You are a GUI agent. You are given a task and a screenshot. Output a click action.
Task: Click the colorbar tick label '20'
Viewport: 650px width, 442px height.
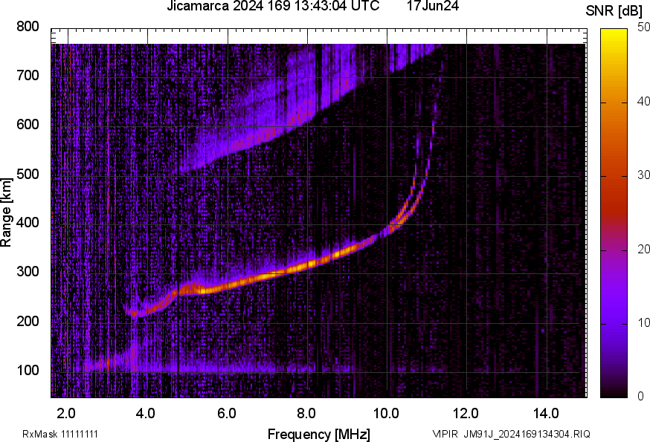point(643,250)
